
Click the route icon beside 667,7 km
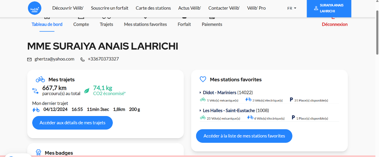[x=36, y=91]
